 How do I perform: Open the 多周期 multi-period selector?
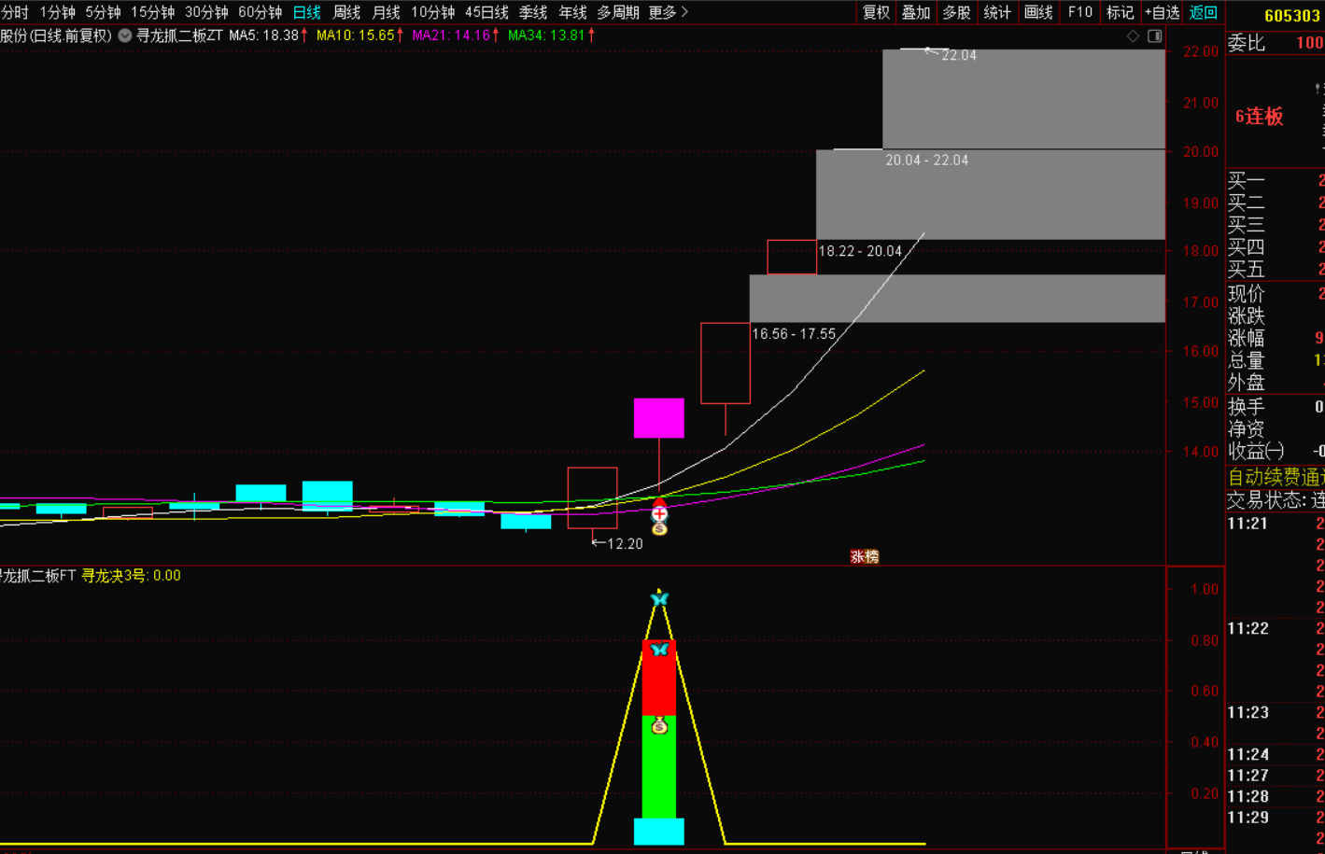[x=618, y=12]
